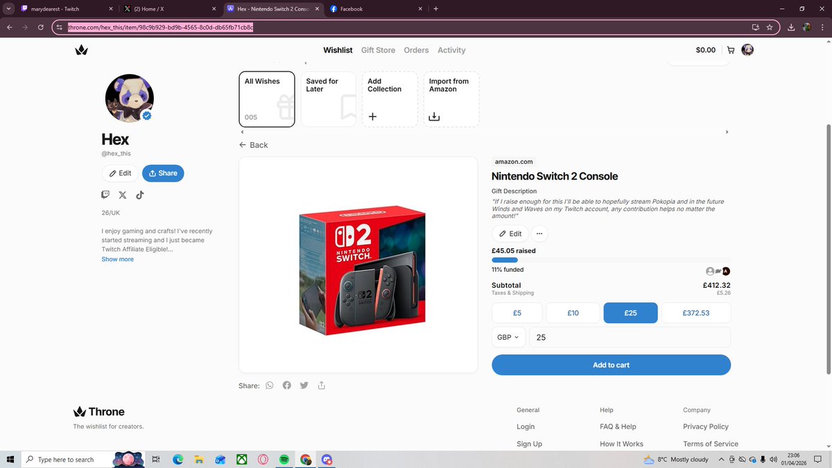Image resolution: width=832 pixels, height=468 pixels.
Task: Open the FAQ & Help footer link
Action: tap(618, 426)
